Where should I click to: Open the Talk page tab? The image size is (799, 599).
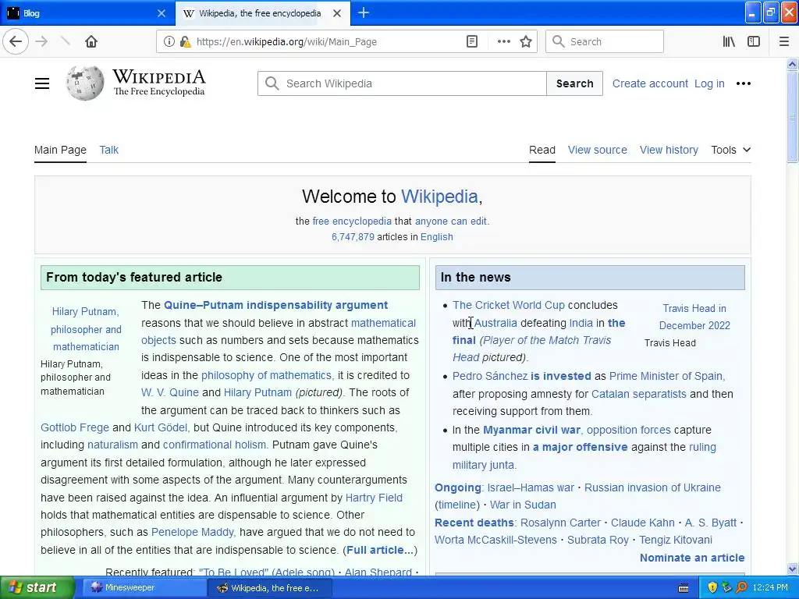click(108, 150)
